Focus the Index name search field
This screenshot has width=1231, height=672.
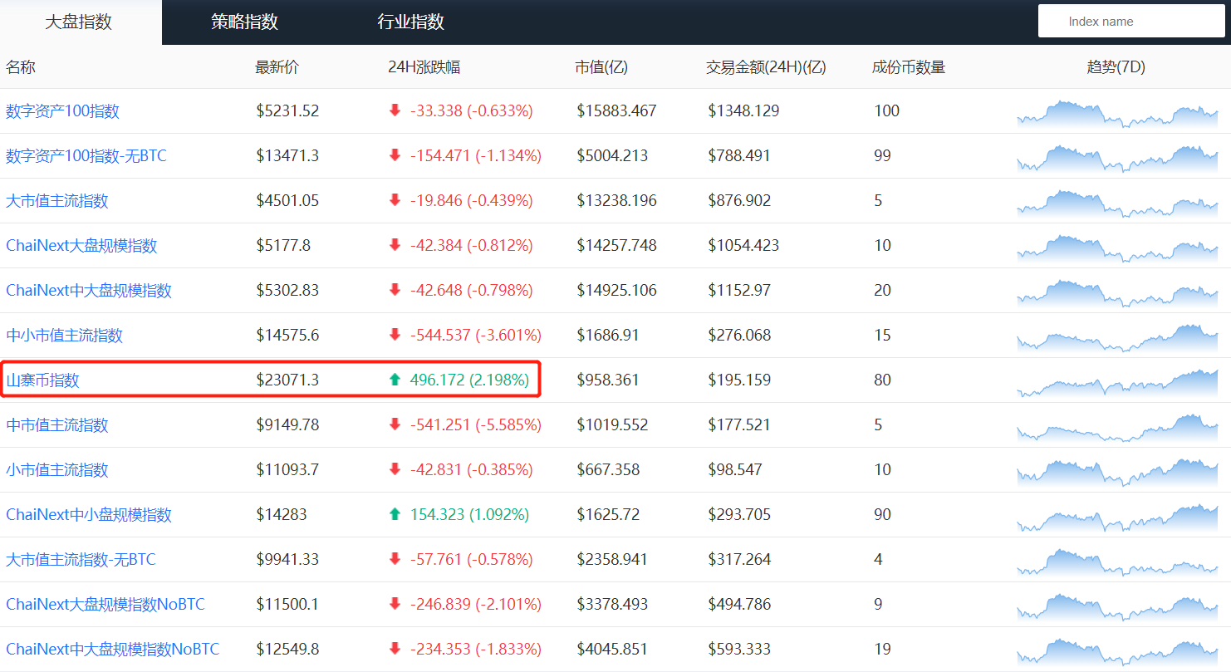[1130, 22]
